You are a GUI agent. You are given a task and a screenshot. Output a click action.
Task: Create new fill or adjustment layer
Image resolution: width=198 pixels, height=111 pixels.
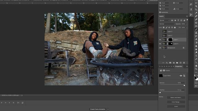(174, 63)
